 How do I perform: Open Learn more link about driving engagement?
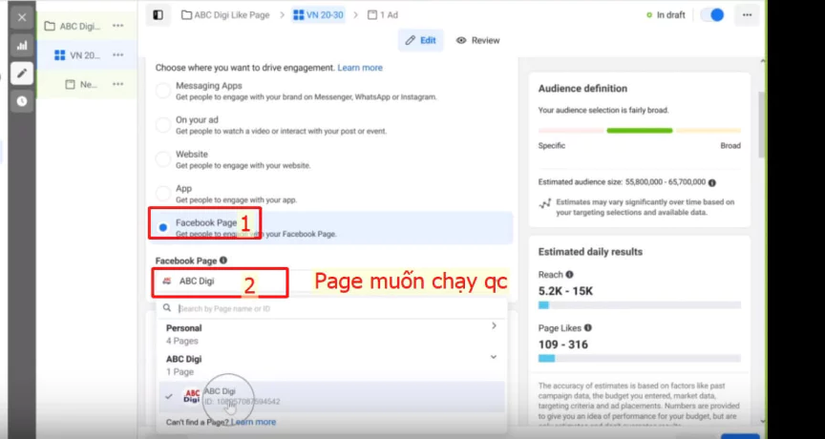359,68
